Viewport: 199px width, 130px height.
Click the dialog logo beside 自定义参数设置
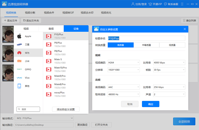(96, 29)
